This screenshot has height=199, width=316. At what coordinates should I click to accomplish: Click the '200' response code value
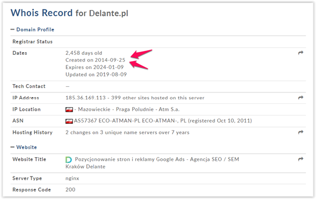(x=71, y=190)
